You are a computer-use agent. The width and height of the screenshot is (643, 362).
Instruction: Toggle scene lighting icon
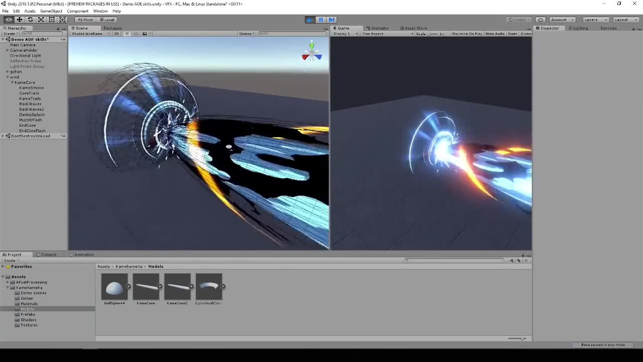click(x=127, y=34)
